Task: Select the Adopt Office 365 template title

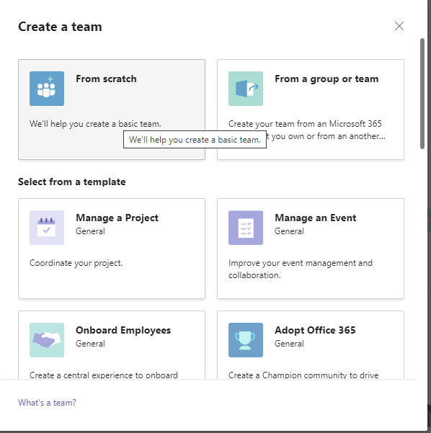Action: [x=315, y=330]
